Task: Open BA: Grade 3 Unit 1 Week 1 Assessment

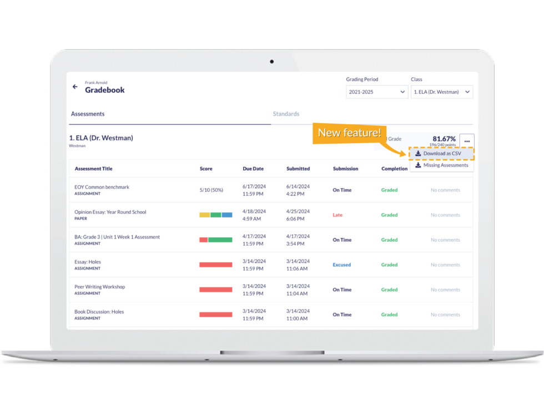Action: click(x=117, y=237)
